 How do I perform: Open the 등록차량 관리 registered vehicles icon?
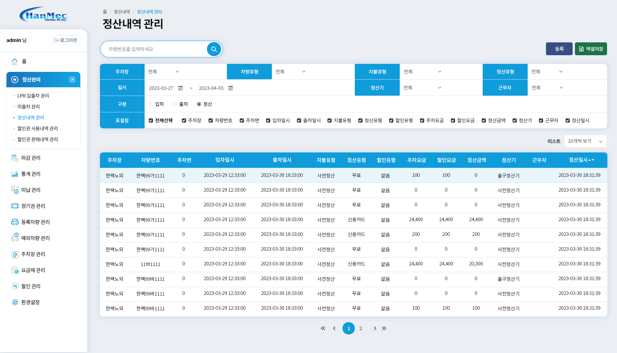coord(15,222)
